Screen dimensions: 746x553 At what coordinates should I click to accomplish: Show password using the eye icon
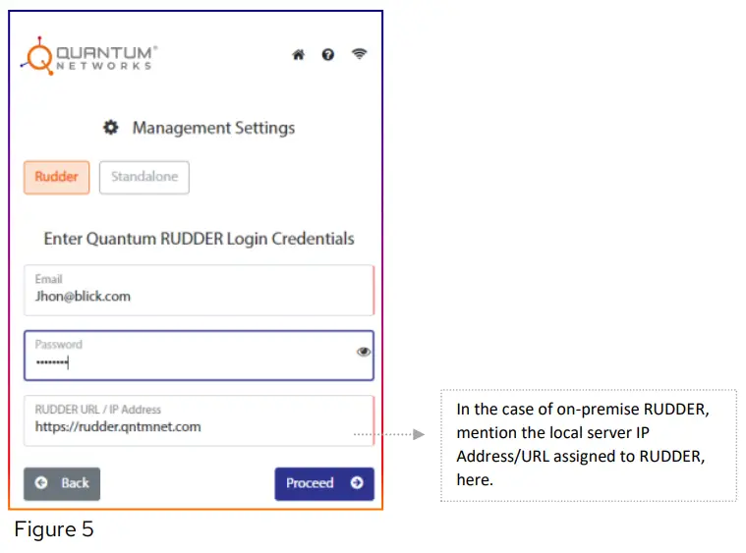tap(364, 352)
